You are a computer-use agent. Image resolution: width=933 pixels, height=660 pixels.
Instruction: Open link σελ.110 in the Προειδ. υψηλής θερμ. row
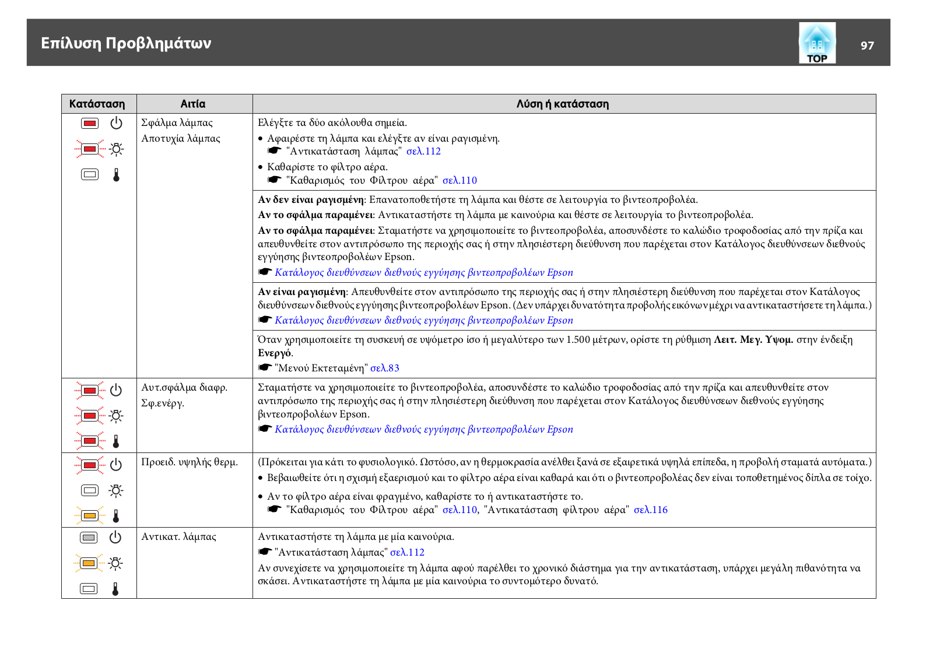tap(460, 510)
